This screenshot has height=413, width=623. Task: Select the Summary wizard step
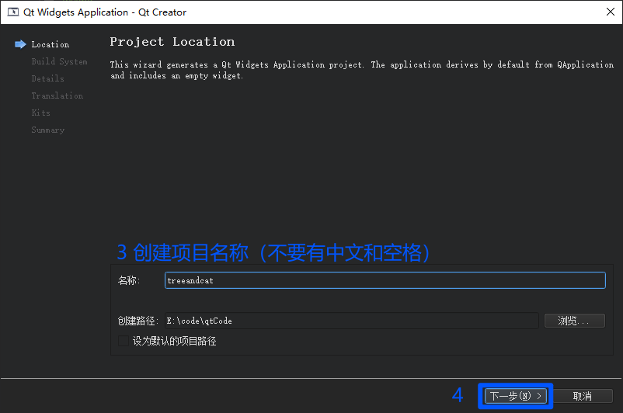(x=47, y=130)
